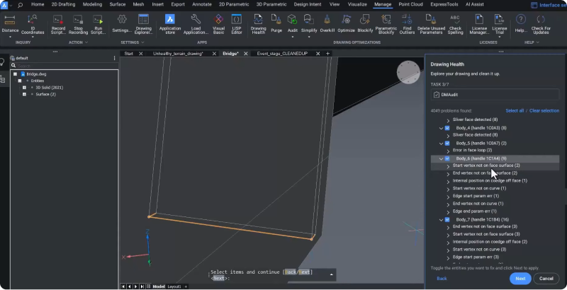Viewport: 567px width, 290px height.
Task: Open the Unhealthy_terrain_drawing document tab
Action: click(178, 54)
